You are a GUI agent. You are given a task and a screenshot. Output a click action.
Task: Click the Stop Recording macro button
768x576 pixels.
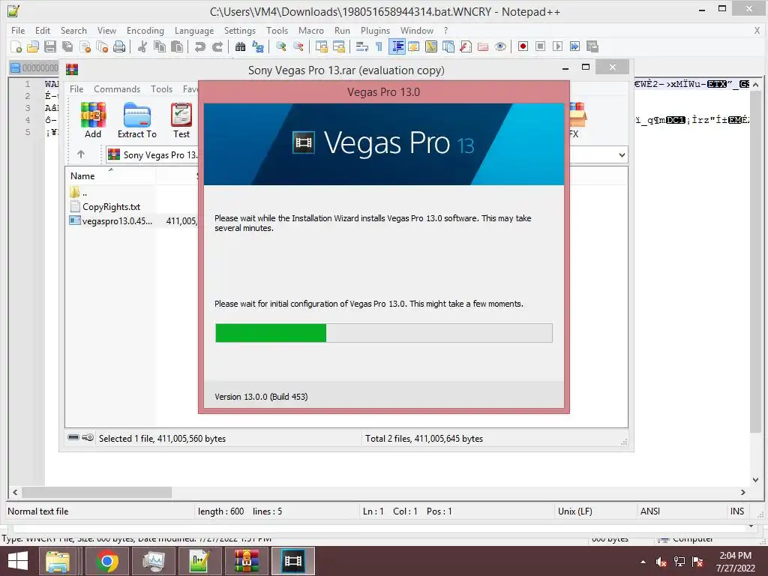(x=540, y=46)
